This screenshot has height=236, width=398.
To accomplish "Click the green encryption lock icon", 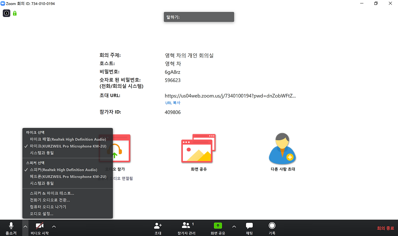I will (15, 13).
